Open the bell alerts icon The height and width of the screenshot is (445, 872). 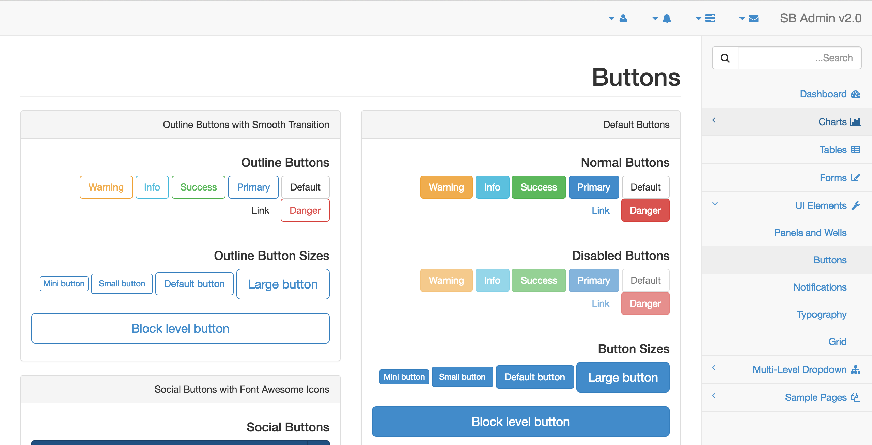pyautogui.click(x=666, y=18)
